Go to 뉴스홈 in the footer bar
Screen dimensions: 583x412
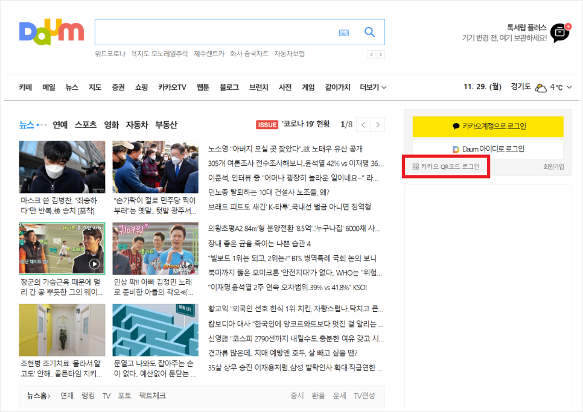(x=38, y=396)
